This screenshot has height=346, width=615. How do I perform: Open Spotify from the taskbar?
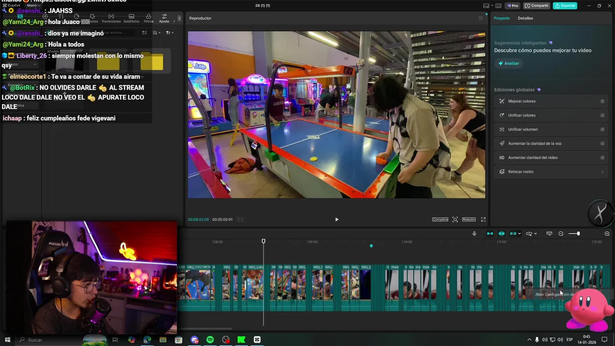210,340
